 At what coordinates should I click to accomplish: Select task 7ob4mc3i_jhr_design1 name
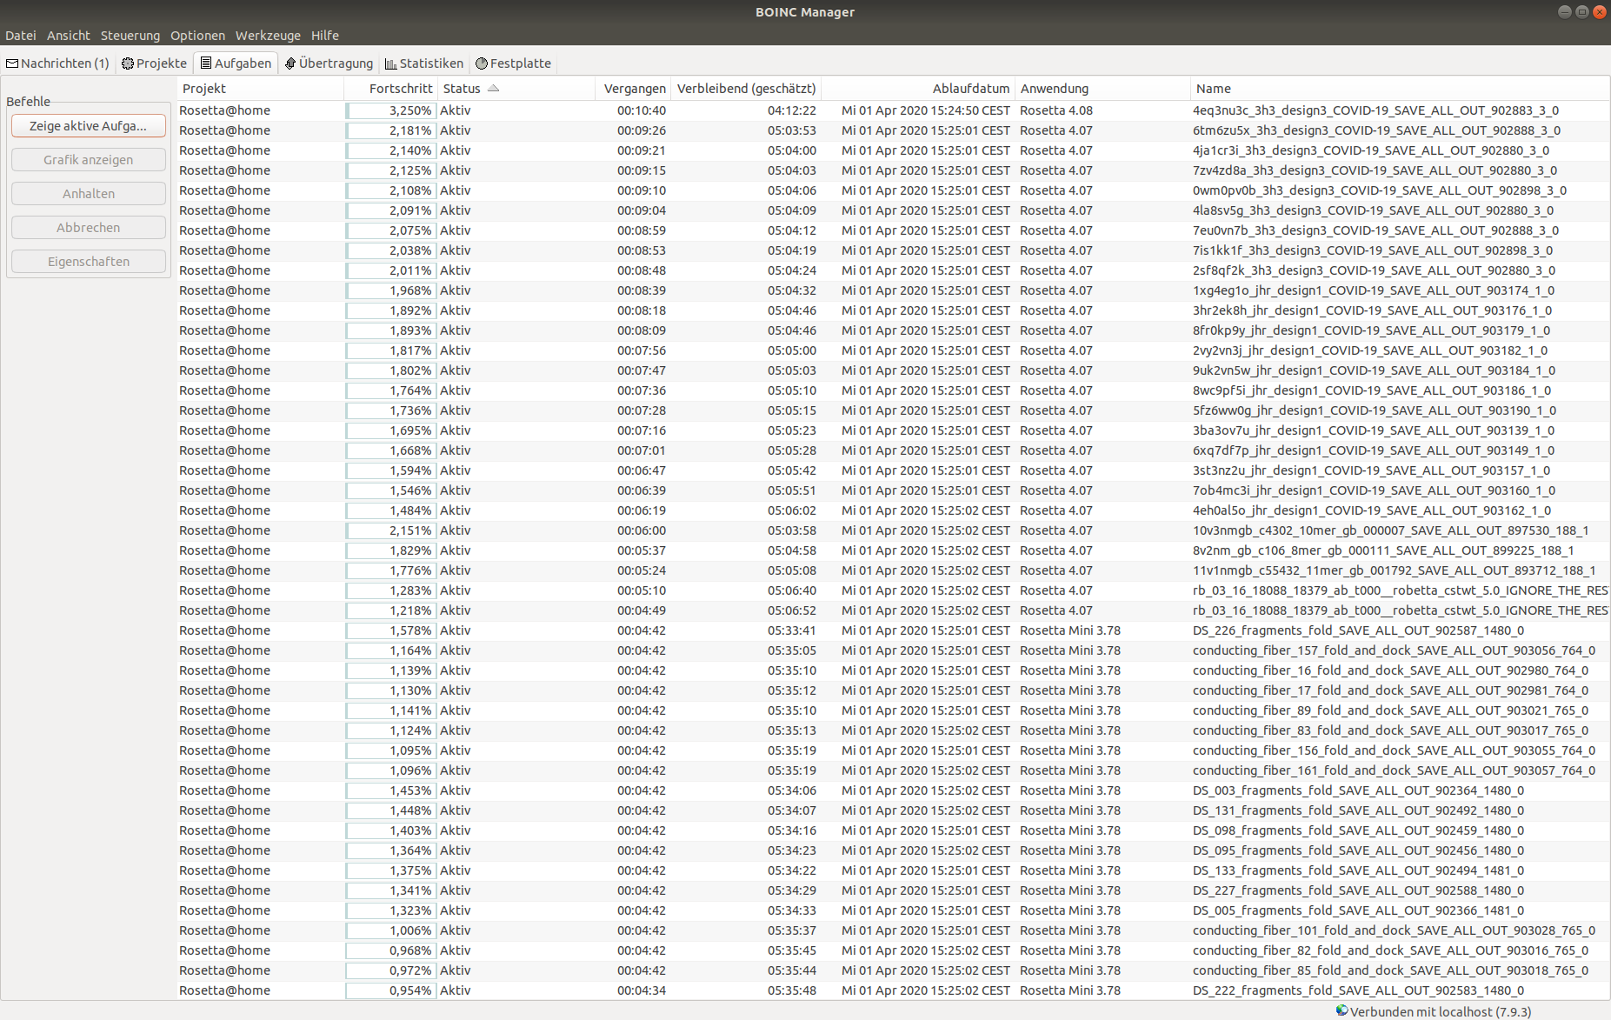click(1374, 490)
